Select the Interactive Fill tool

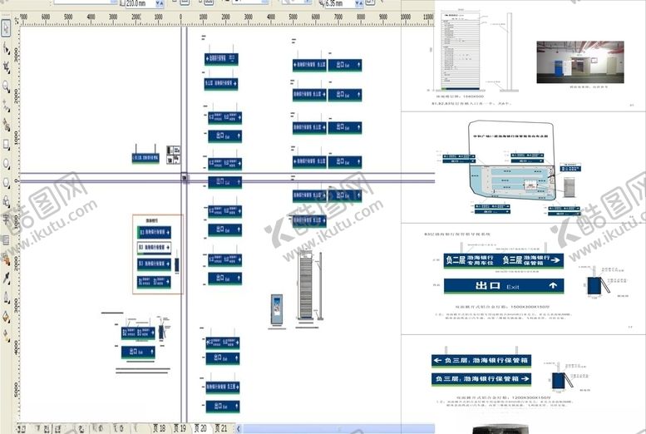point(6,336)
